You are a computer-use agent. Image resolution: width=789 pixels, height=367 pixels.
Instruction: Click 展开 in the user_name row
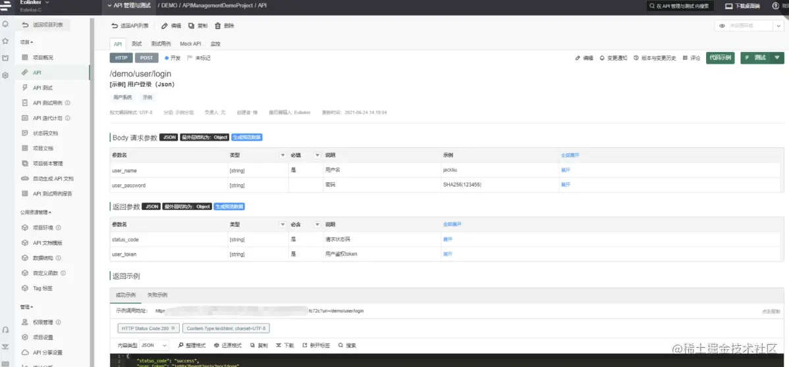tap(566, 170)
